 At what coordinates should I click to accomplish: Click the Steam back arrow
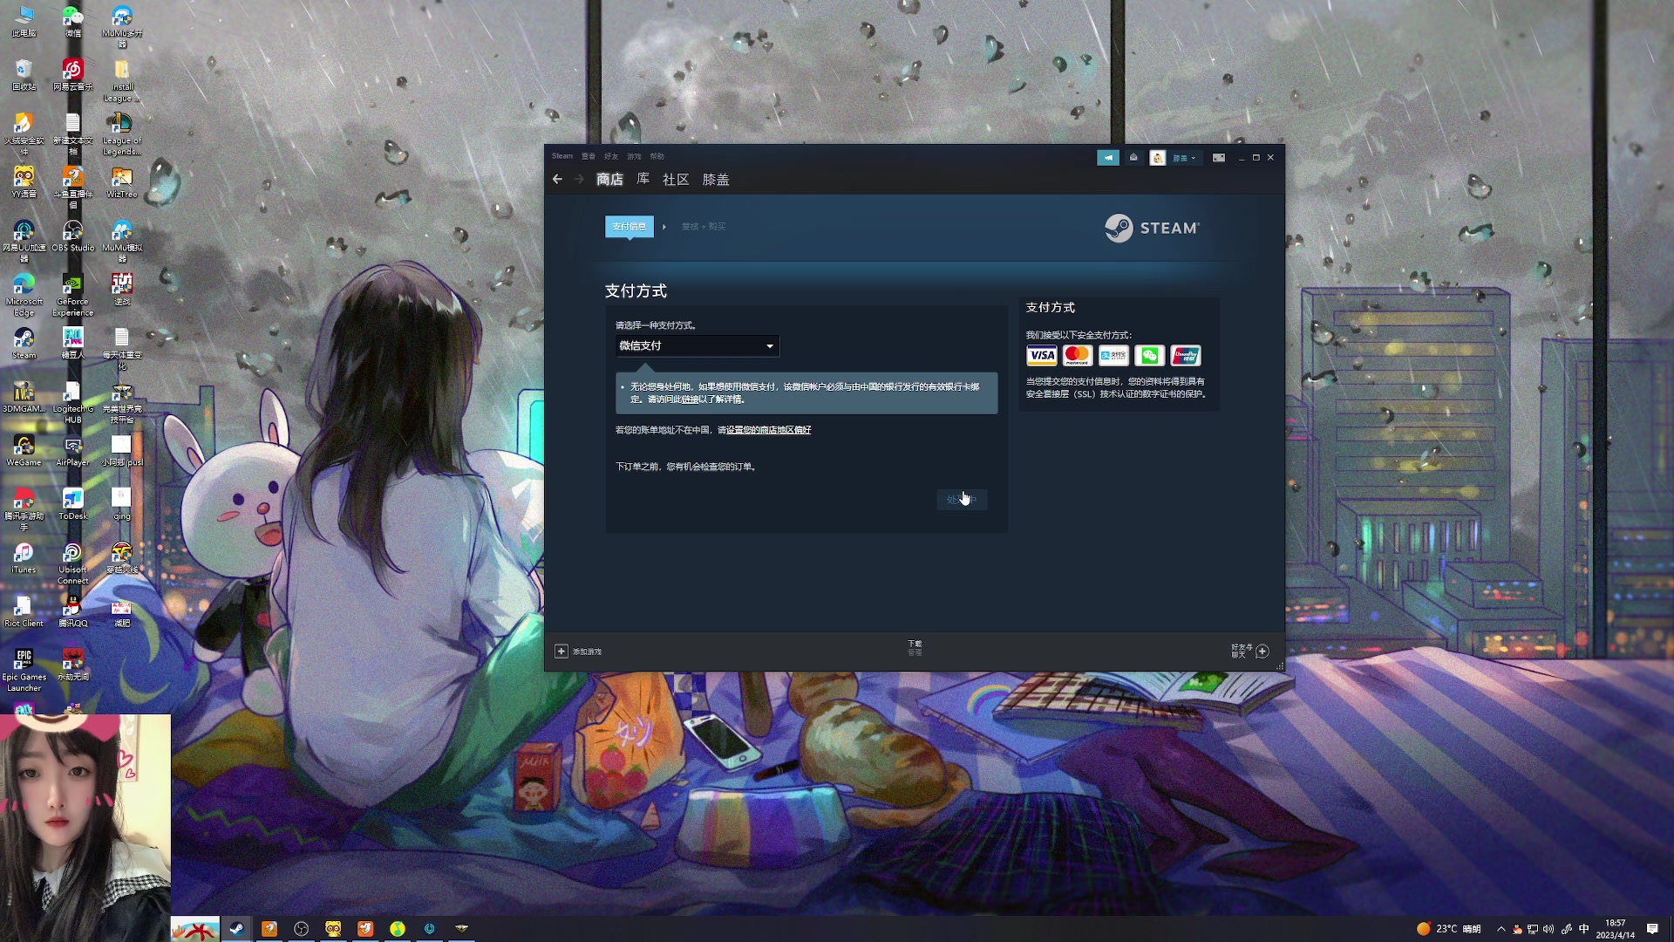[x=557, y=179]
